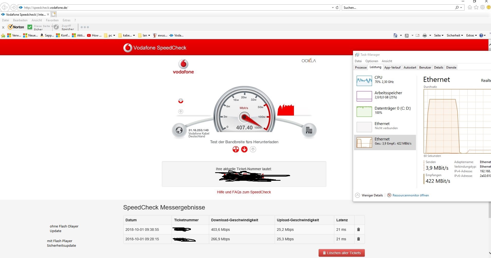This screenshot has height=258, width=491.
Task: Expand the lan favorites folder
Action: 144,35
